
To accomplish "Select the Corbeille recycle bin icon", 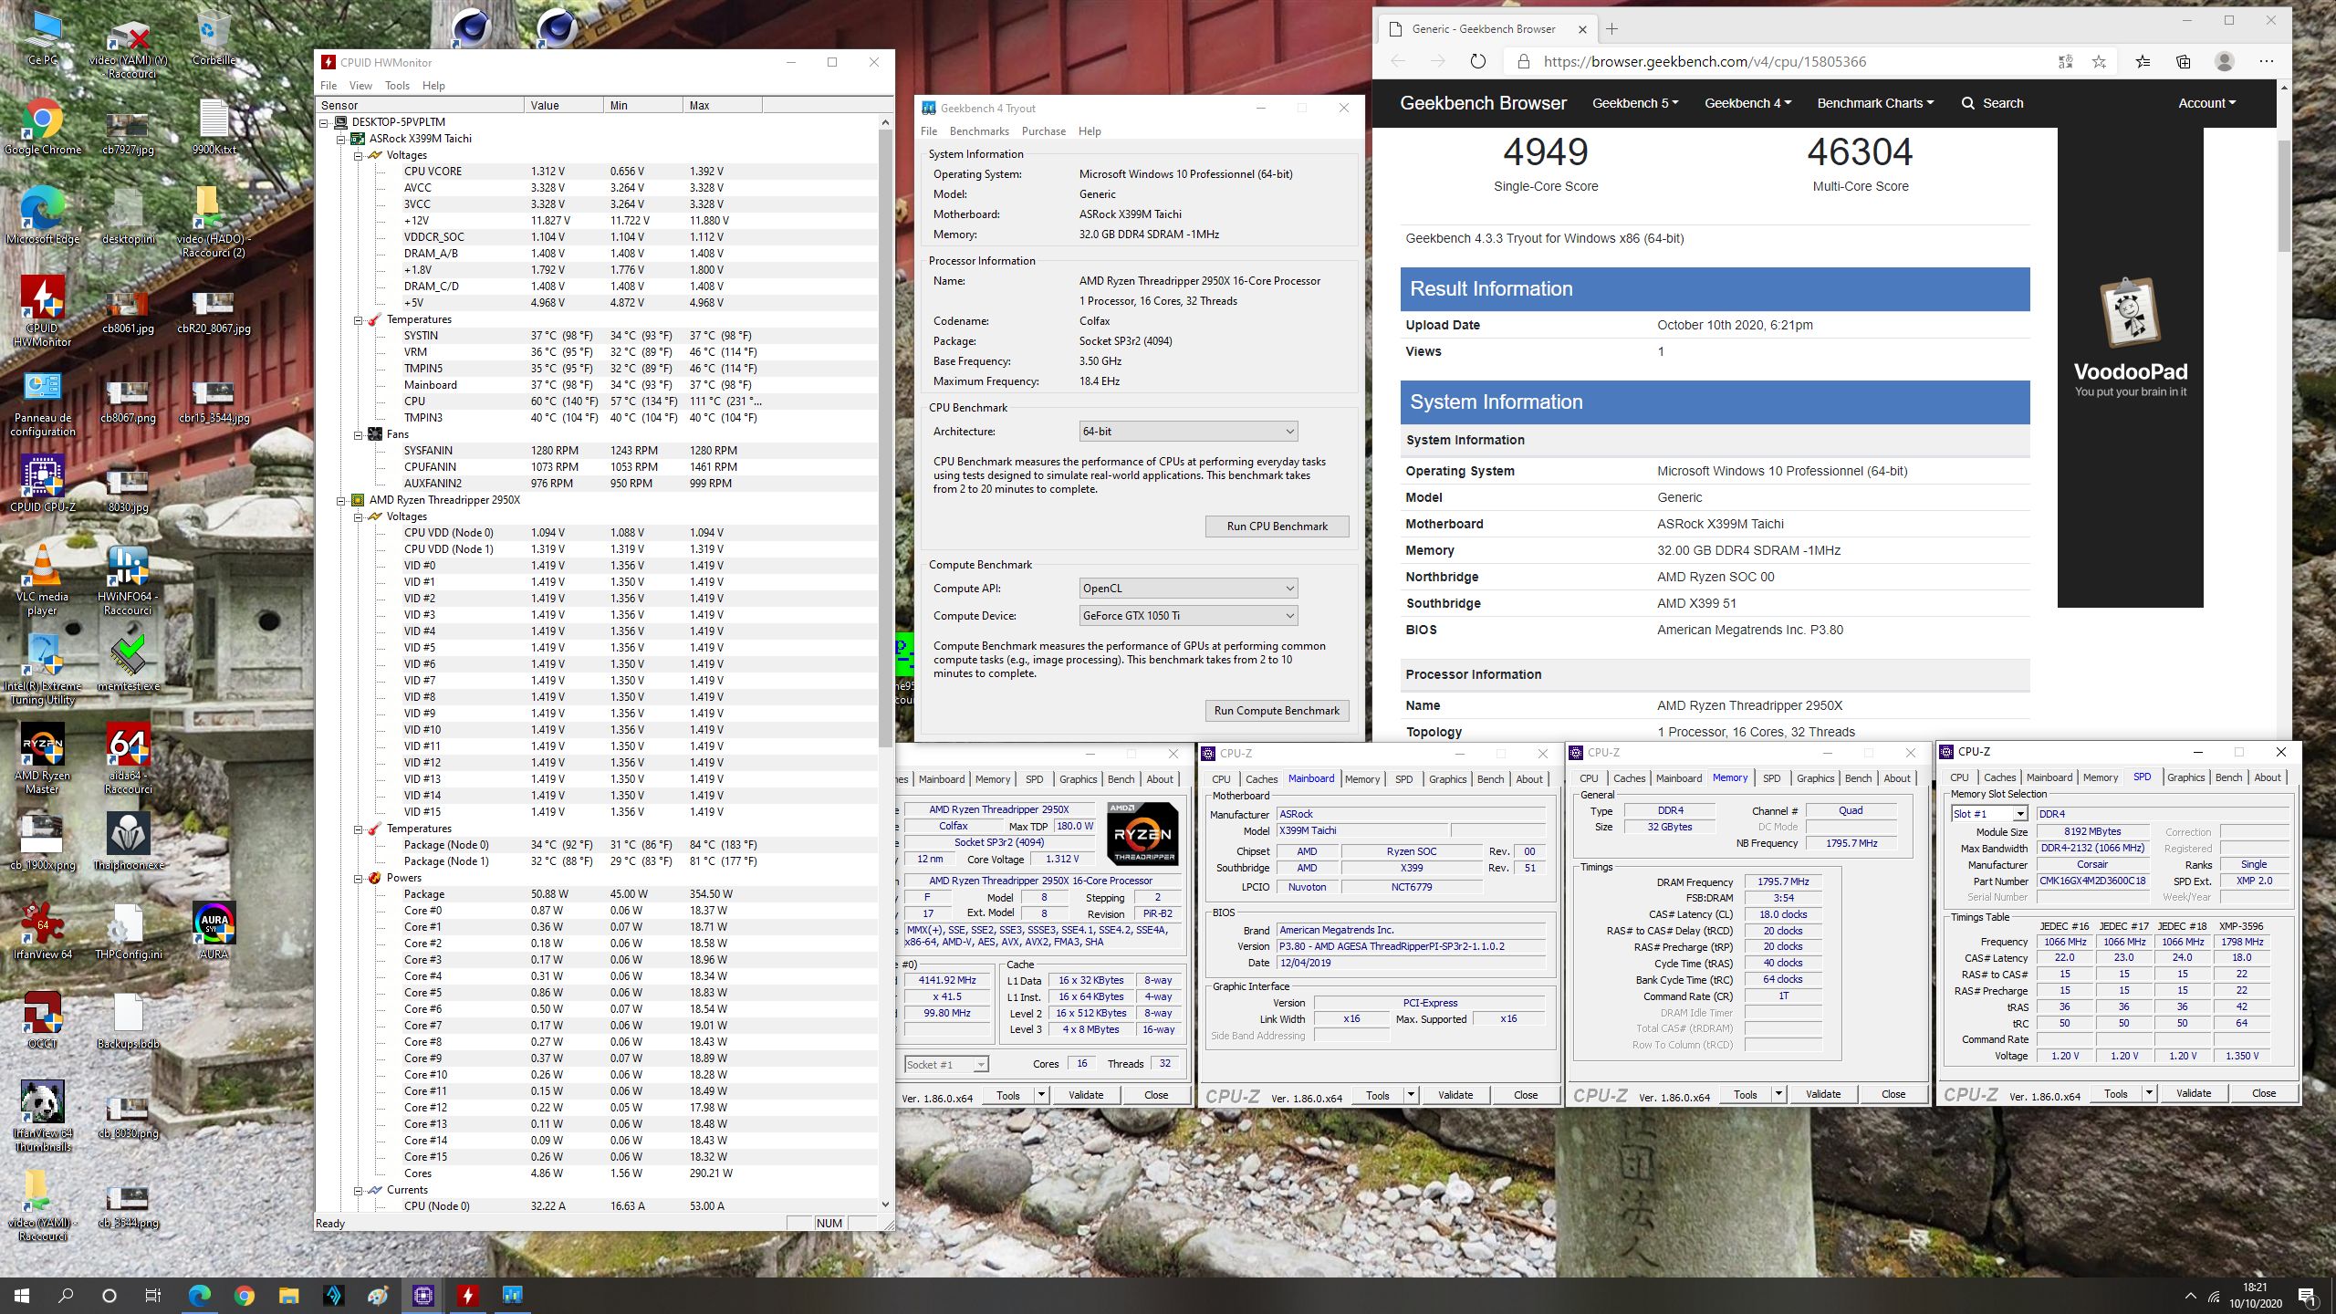I will pyautogui.click(x=214, y=37).
